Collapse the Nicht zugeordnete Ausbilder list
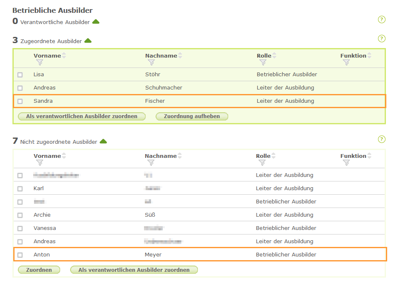 pyautogui.click(x=103, y=141)
